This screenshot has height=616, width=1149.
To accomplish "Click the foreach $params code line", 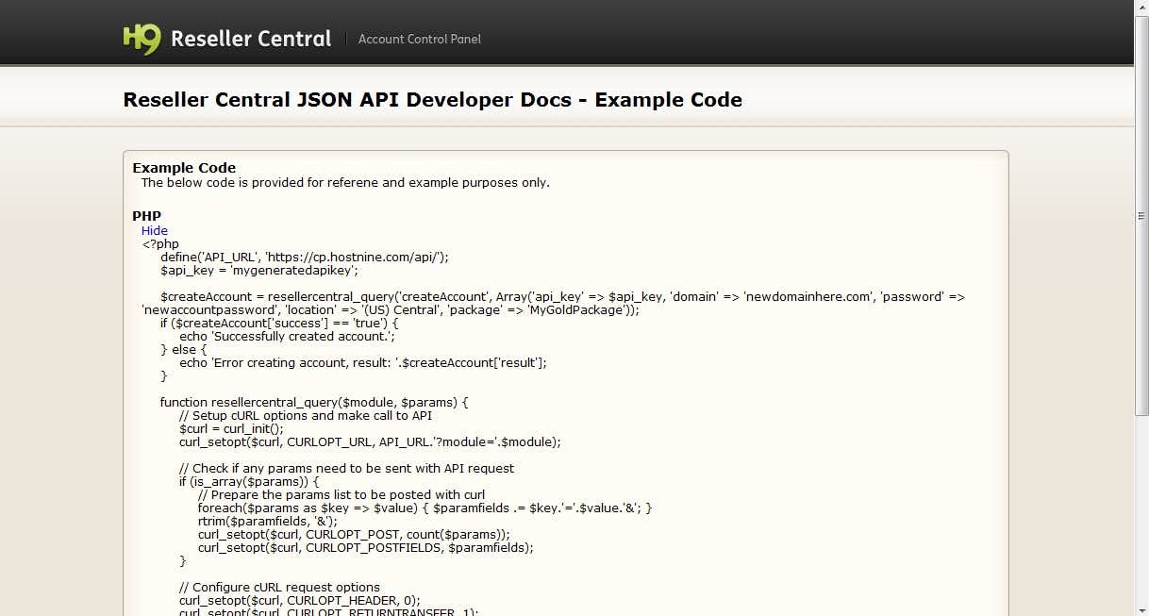I will (x=425, y=508).
